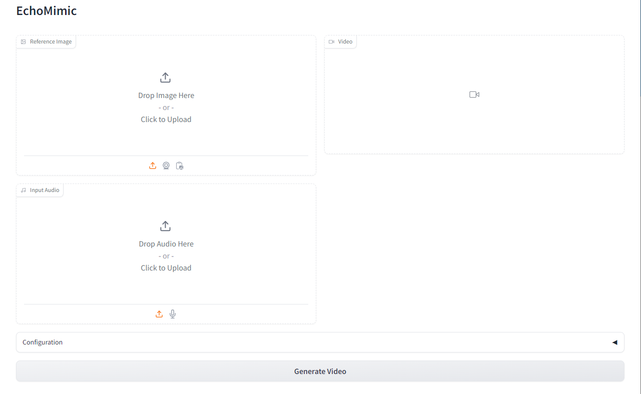Expand the Configuration section
This screenshot has width=641, height=394.
click(x=320, y=342)
